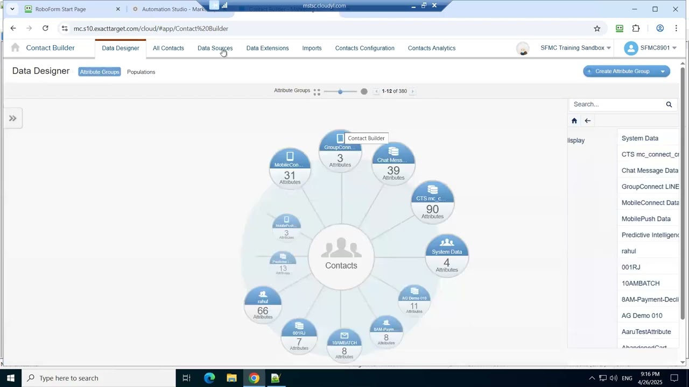The width and height of the screenshot is (689, 387).
Task: Open the SFMC Training Sandbox dropdown
Action: pyautogui.click(x=575, y=48)
